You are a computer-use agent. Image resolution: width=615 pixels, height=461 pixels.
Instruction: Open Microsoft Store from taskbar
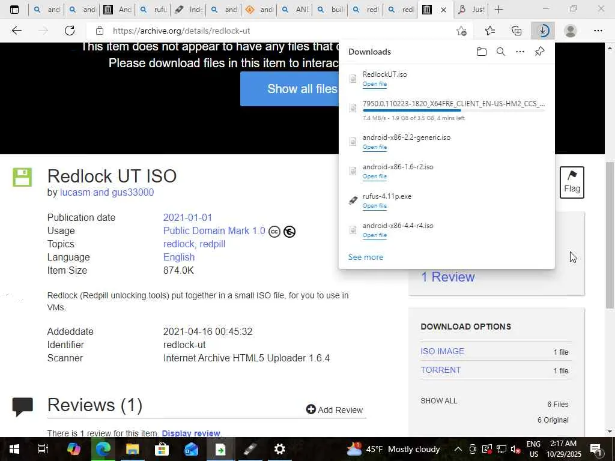click(x=162, y=449)
